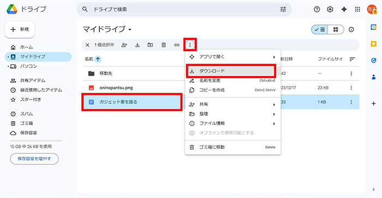Viewport: 382px width, 198px height.
Task: Choose 名前を変更 from menu
Action: (x=232, y=81)
